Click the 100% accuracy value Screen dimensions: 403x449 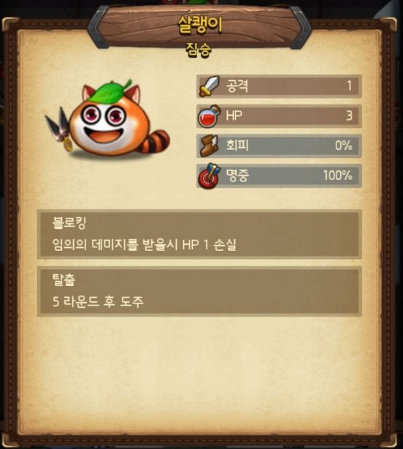click(337, 176)
